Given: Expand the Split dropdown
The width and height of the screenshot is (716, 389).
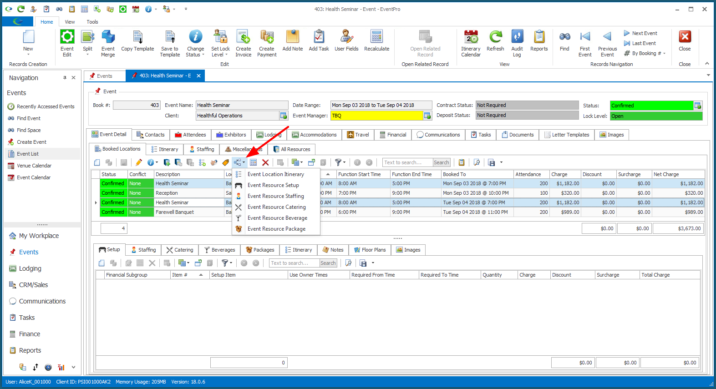Looking at the screenshot, I should (x=87, y=54).
